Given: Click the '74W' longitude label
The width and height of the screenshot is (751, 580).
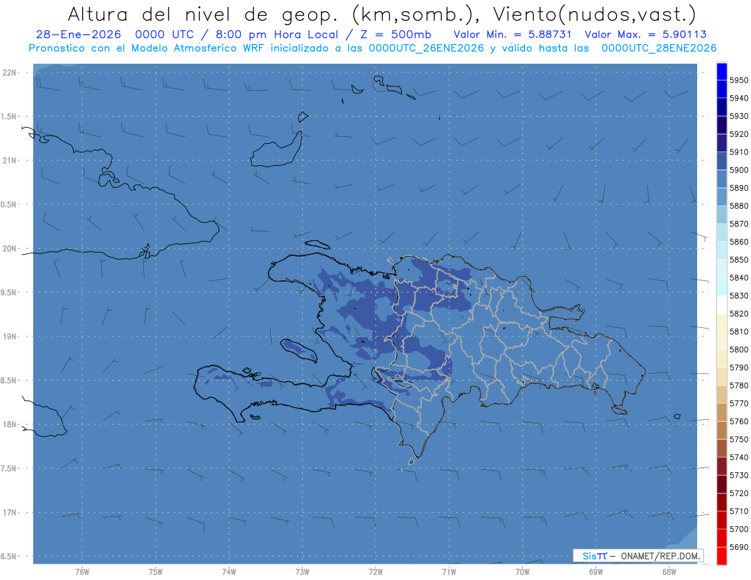Looking at the screenshot, I should click(x=229, y=572).
